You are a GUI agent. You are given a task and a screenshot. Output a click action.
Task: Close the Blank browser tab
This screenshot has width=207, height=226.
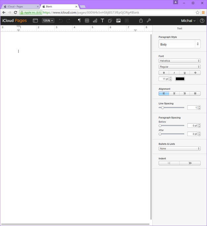(76, 7)
